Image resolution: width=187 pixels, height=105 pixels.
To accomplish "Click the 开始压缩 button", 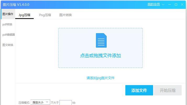I will [x=168, y=90].
